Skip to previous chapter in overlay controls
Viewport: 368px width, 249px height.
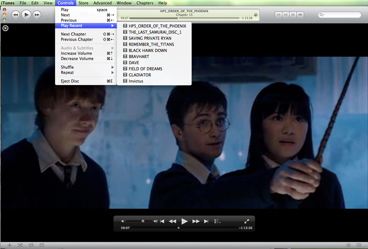(162, 221)
